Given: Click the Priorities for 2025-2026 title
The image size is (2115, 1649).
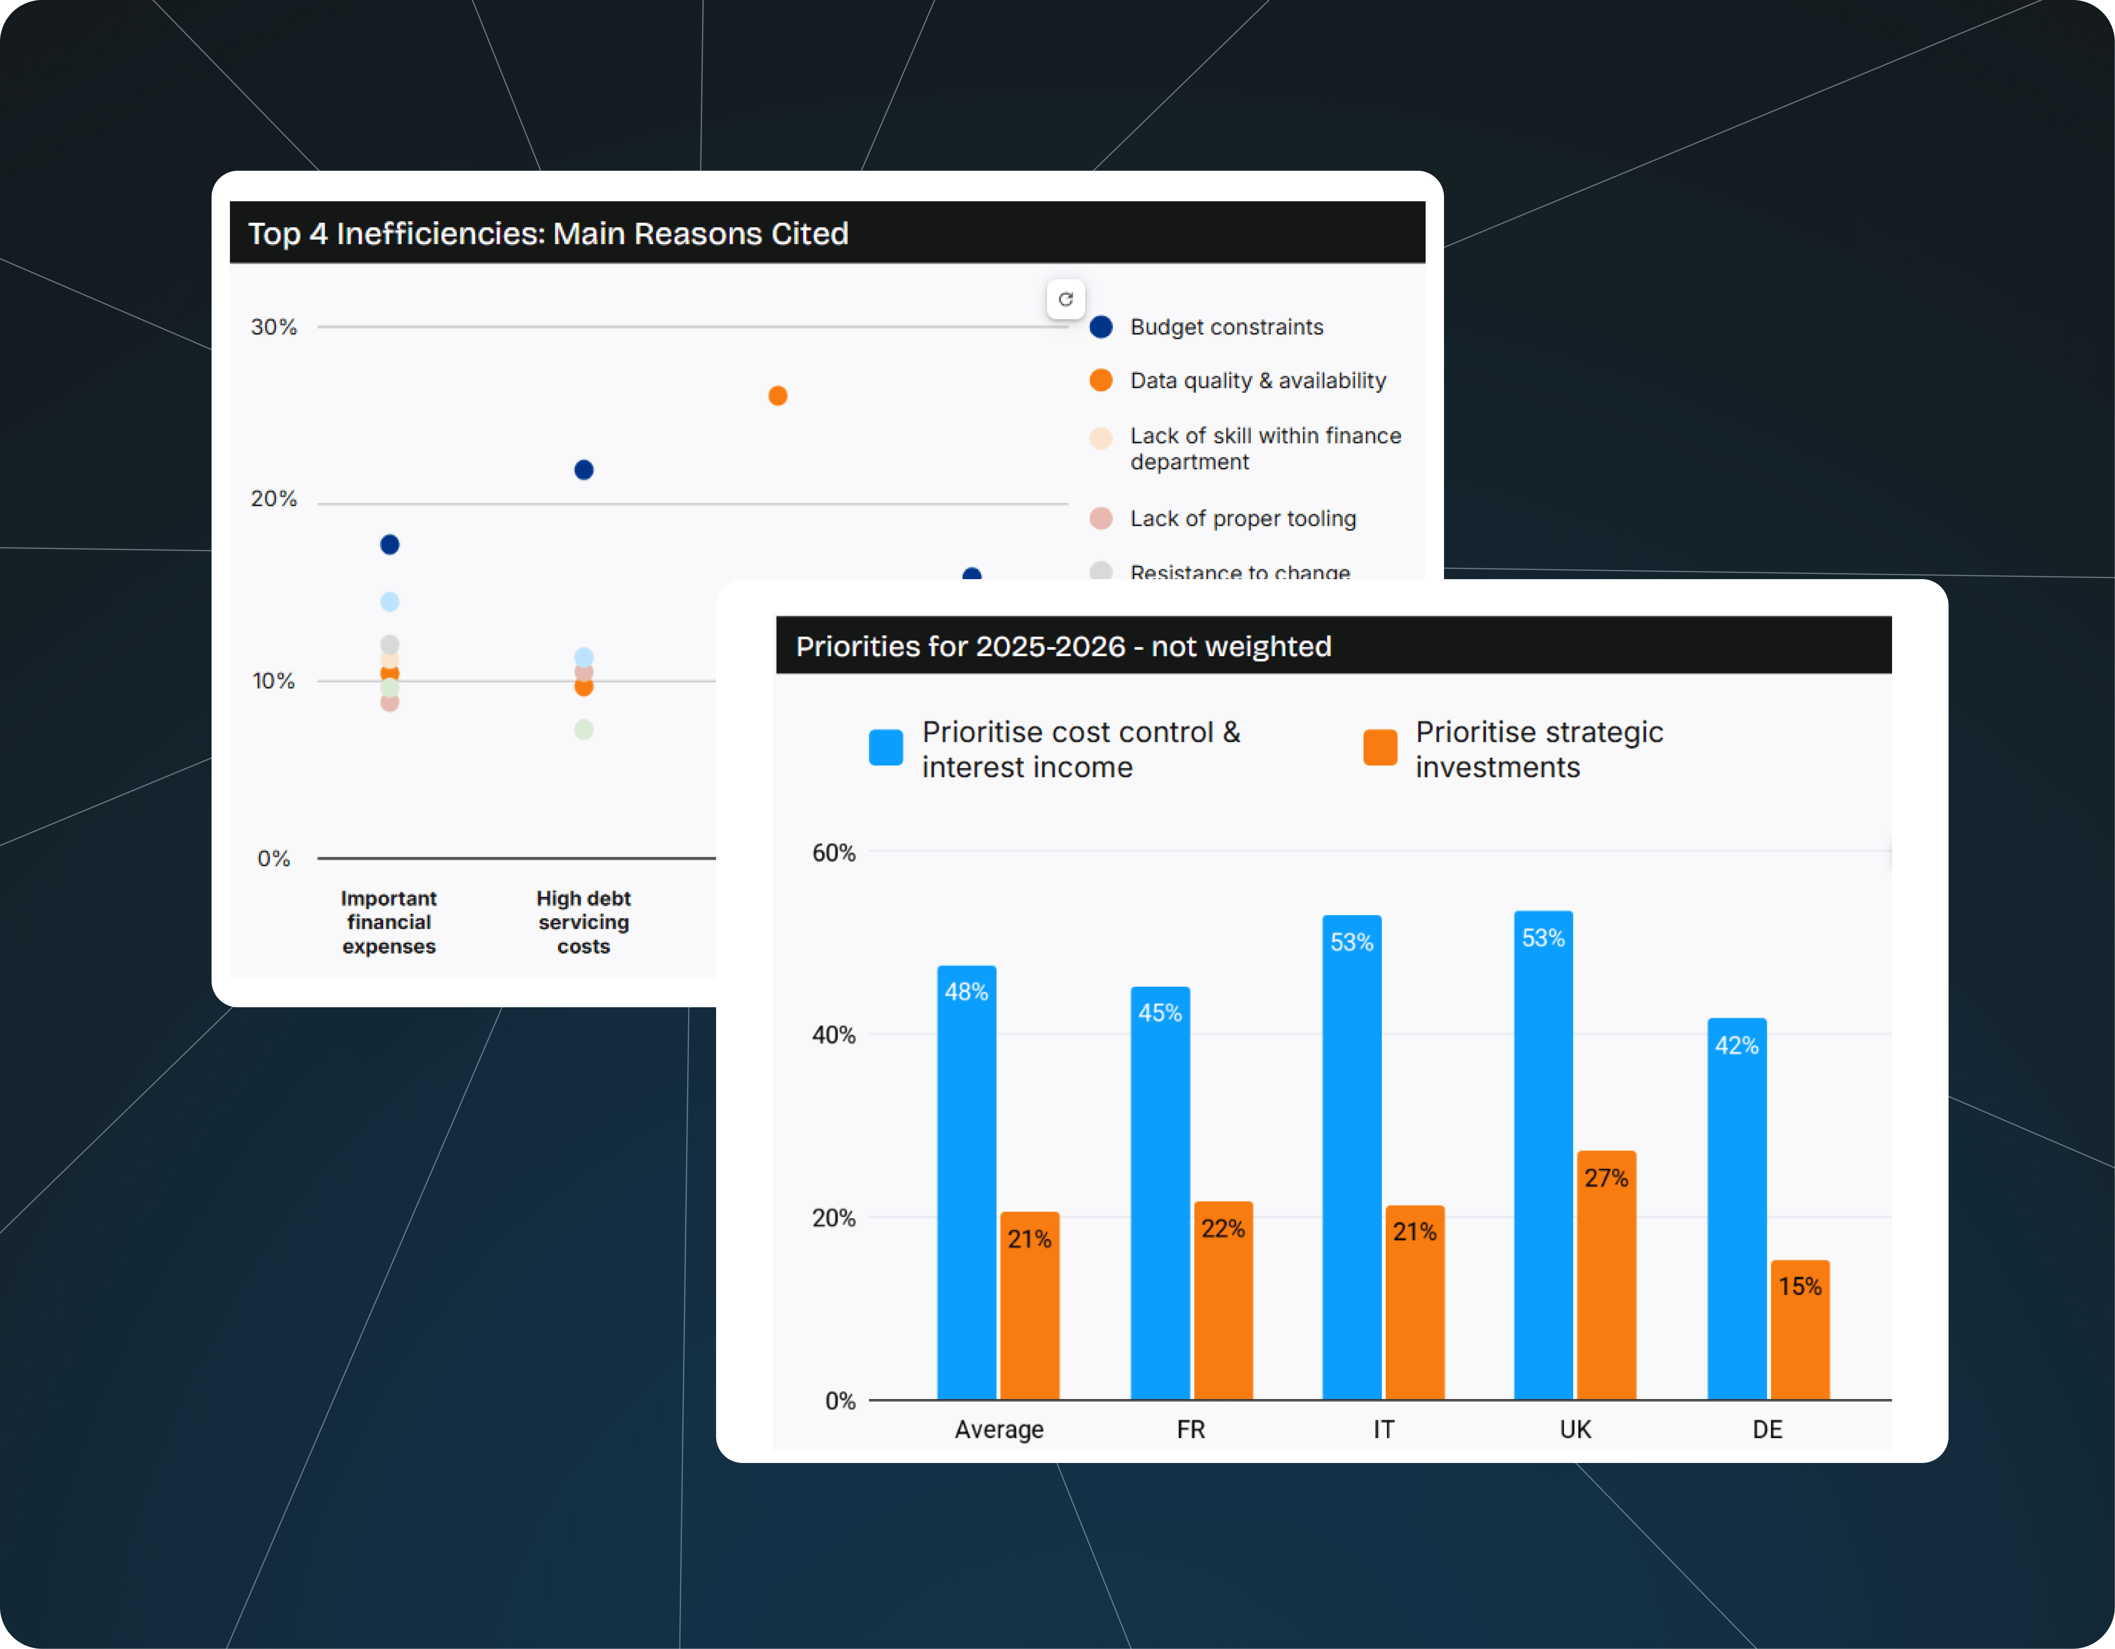Looking at the screenshot, I should coord(1063,647).
